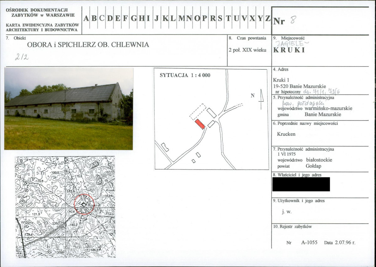Click the object title OBORA i SPICHLERZ OB. CHLEWNIA
The width and height of the screenshot is (376, 267).
(x=88, y=45)
